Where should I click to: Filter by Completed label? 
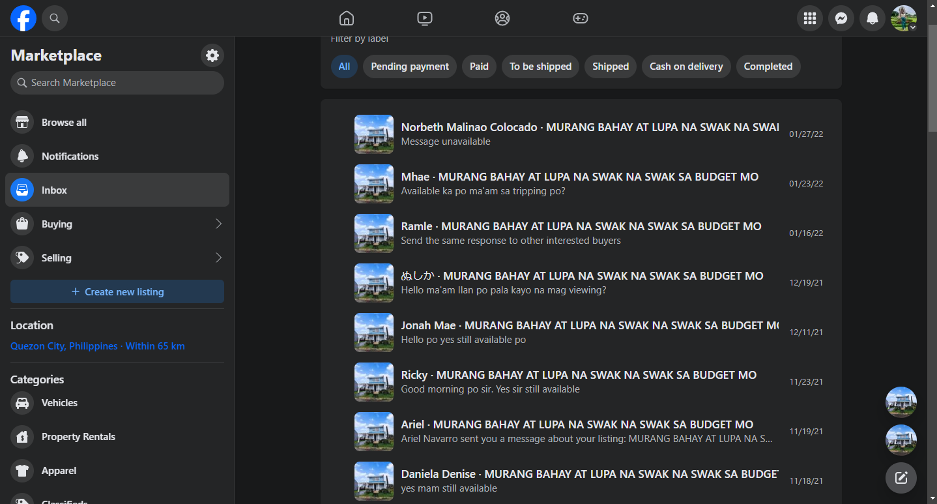coord(768,67)
